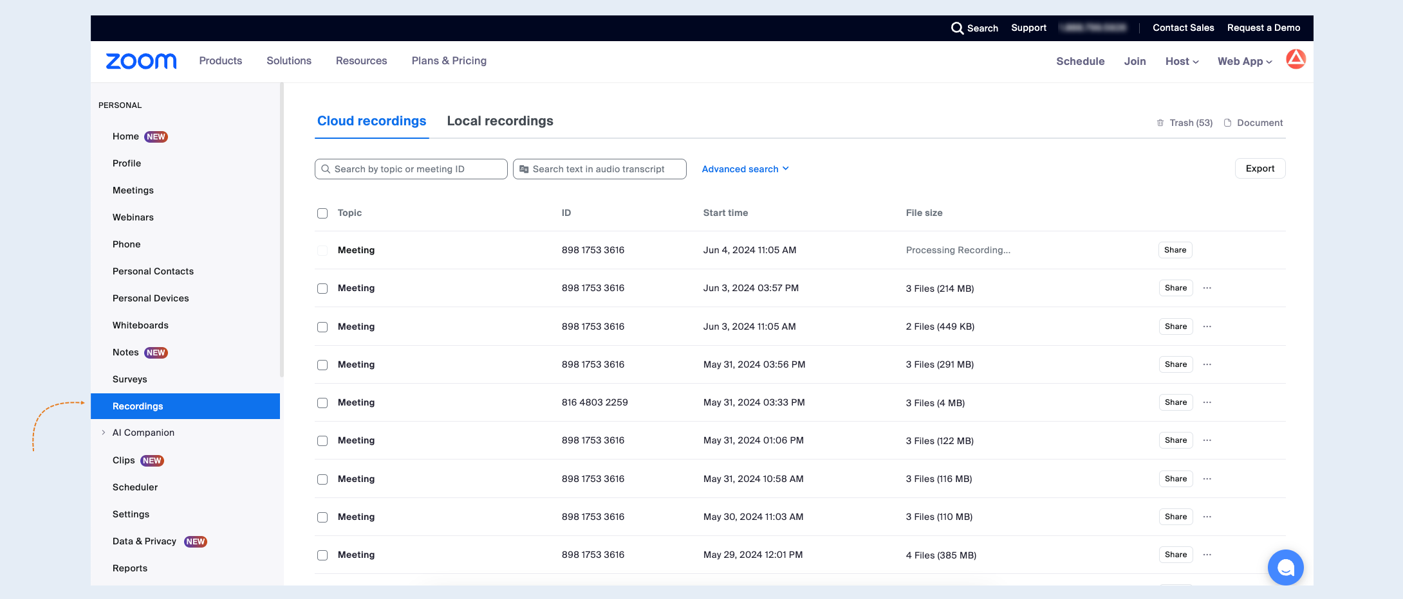Click the Export button
Image resolution: width=1403 pixels, height=599 pixels.
(x=1260, y=168)
